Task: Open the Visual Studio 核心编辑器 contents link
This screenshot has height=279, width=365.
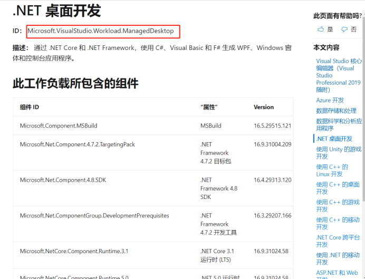Action: tap(339, 75)
